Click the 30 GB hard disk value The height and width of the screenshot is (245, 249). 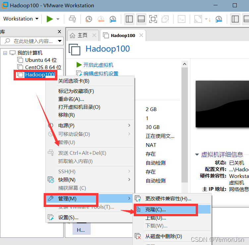click(x=153, y=127)
